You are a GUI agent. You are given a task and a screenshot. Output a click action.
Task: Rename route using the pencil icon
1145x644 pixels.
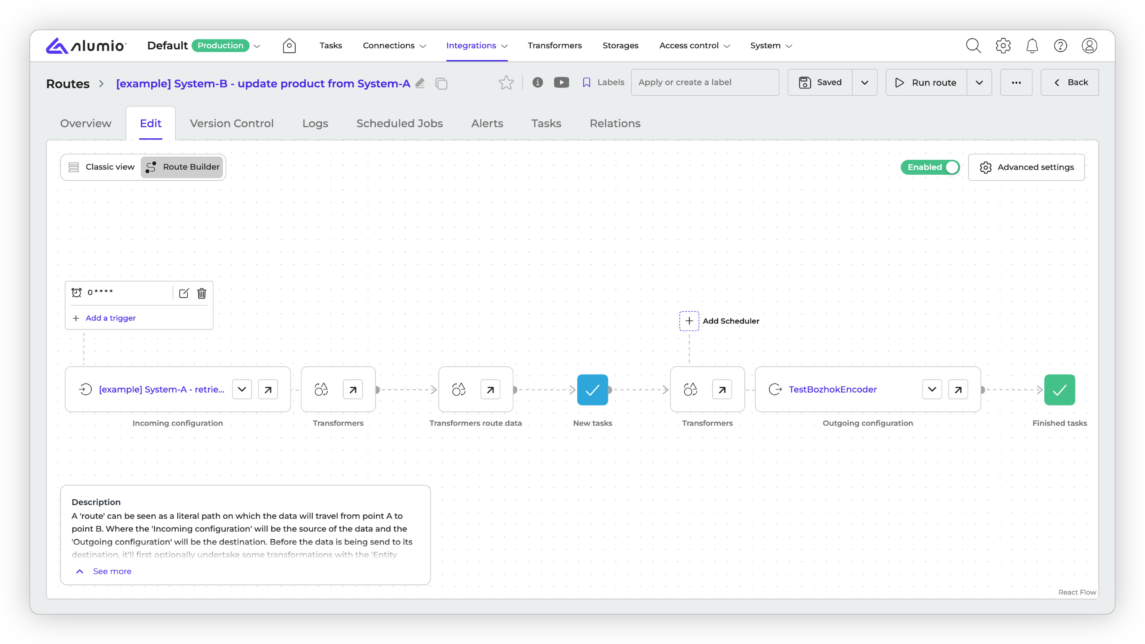click(x=420, y=83)
